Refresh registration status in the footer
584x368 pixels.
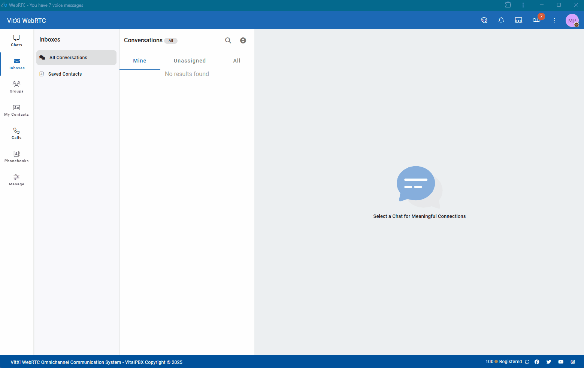pos(527,362)
